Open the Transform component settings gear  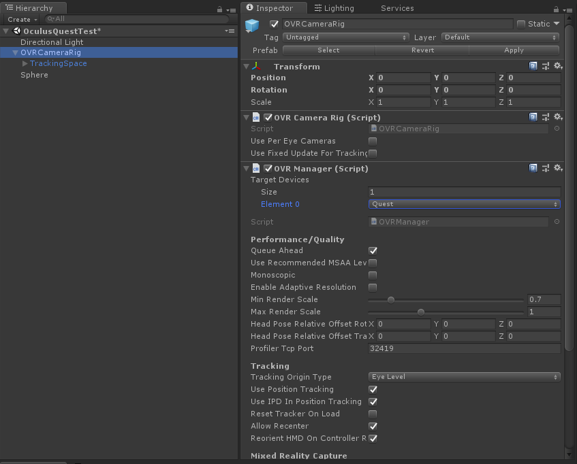[559, 66]
